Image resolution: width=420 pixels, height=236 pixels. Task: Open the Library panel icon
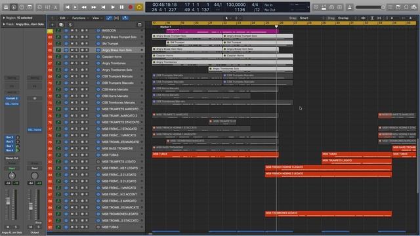coord(6,7)
